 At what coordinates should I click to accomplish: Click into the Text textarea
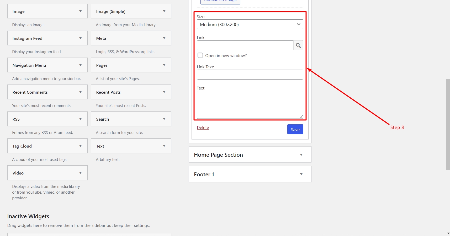(250, 105)
